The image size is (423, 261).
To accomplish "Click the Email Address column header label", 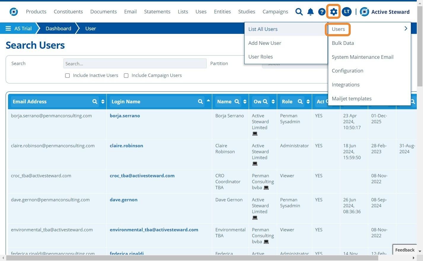I will (x=30, y=102).
